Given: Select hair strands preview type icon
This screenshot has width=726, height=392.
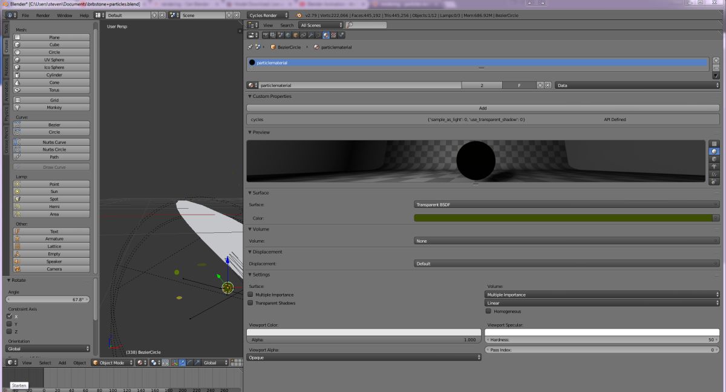Looking at the screenshot, I should (x=715, y=174).
